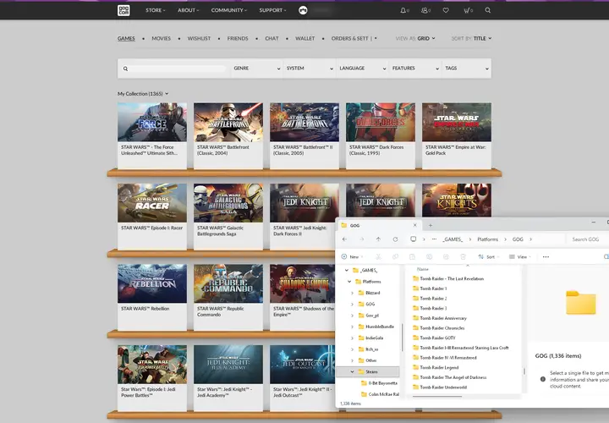Click the Name column header in Explorer
Screen dimensions: 609x423
click(x=423, y=269)
